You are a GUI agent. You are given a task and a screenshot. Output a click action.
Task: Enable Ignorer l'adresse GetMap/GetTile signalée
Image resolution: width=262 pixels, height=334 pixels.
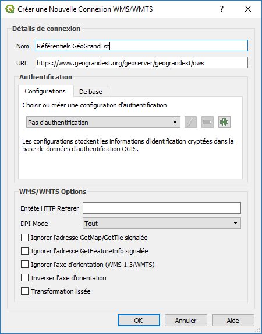point(24,238)
